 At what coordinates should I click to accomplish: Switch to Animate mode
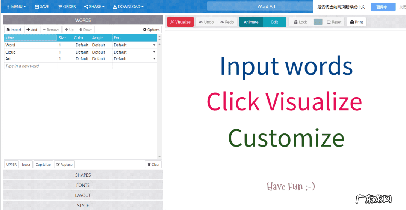[x=251, y=22]
